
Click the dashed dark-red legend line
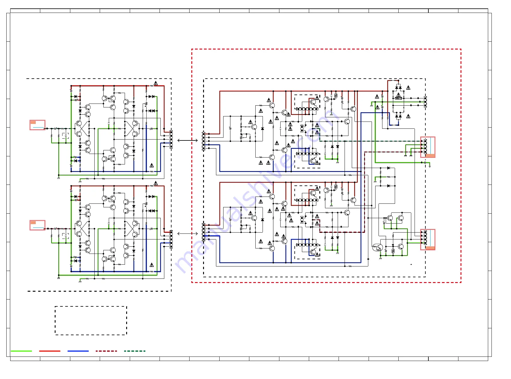[106, 351]
